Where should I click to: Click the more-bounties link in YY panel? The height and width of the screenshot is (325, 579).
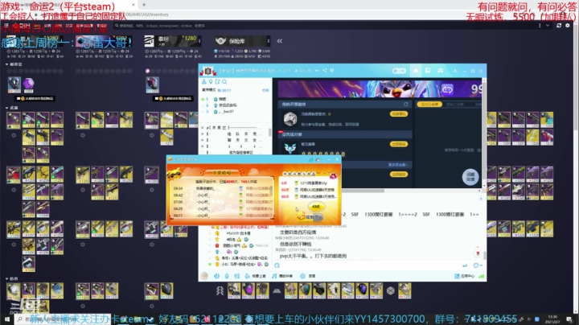coord(398,165)
